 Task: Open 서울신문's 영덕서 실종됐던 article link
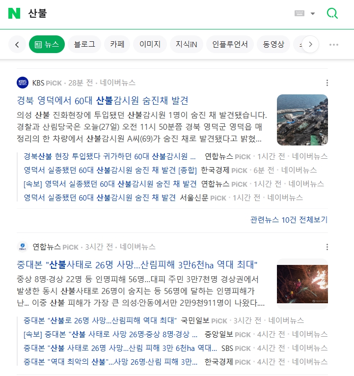point(100,198)
